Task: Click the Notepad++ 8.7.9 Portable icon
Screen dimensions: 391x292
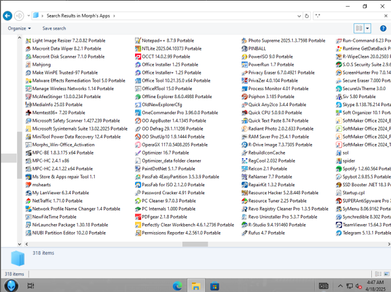Action: (x=138, y=41)
